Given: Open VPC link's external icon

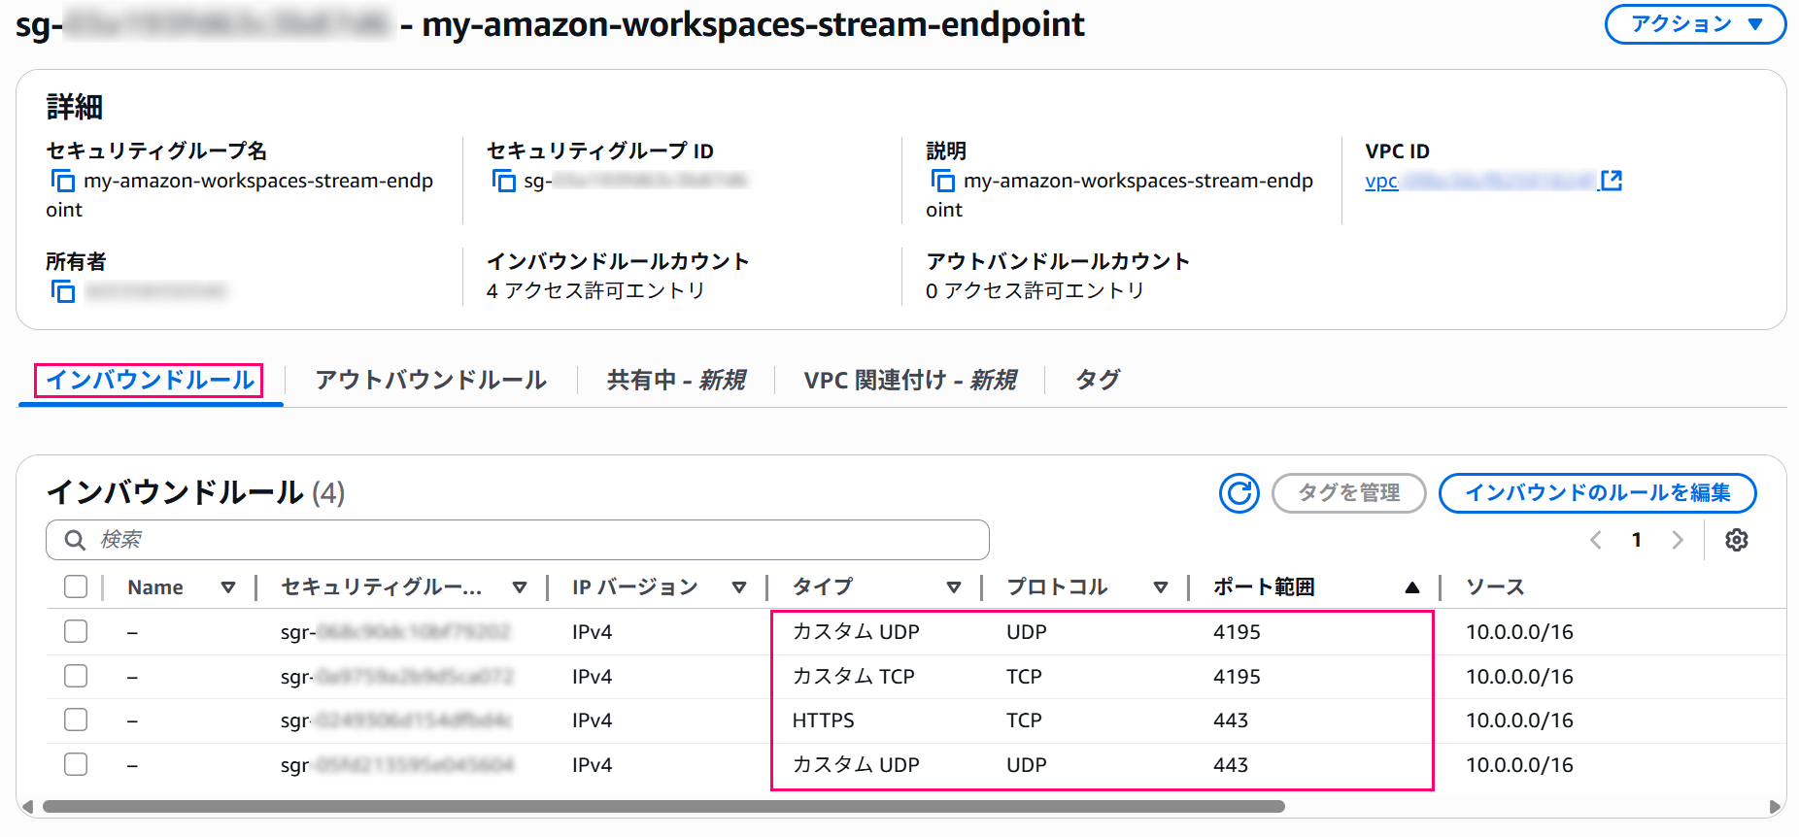Looking at the screenshot, I should (x=1612, y=181).
